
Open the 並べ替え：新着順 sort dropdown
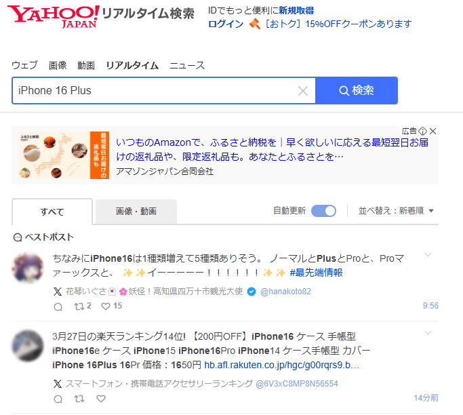click(x=396, y=211)
